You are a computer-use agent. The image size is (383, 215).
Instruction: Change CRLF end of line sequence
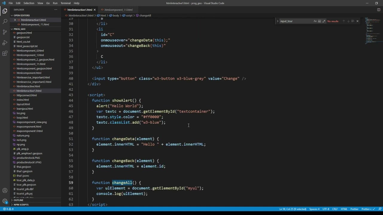point(335,209)
